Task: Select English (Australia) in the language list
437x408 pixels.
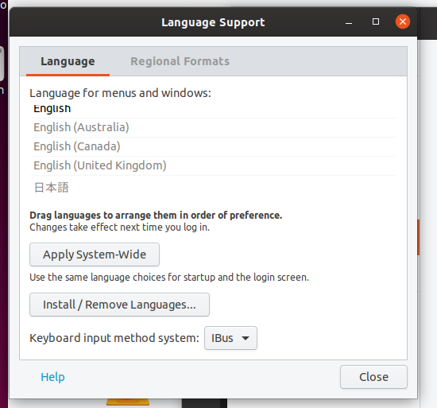Action: [x=213, y=127]
